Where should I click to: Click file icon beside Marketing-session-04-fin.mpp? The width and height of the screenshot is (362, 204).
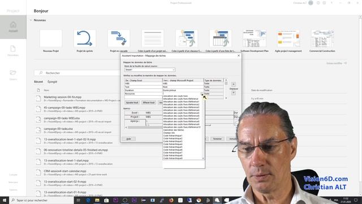[38, 99]
